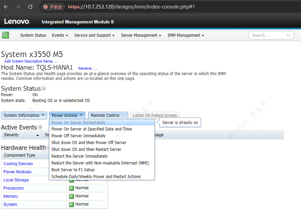This screenshot has height=211, width=301.
Task: Expand Service and Support menu
Action: tap(95, 35)
